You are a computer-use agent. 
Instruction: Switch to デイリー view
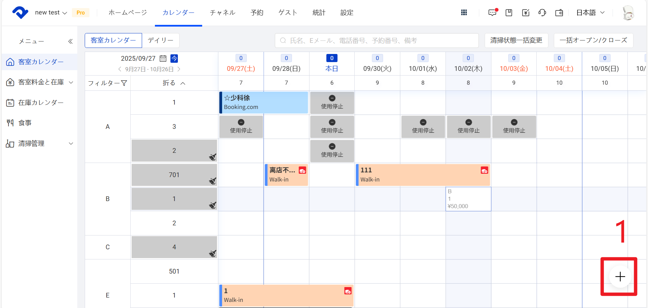160,40
